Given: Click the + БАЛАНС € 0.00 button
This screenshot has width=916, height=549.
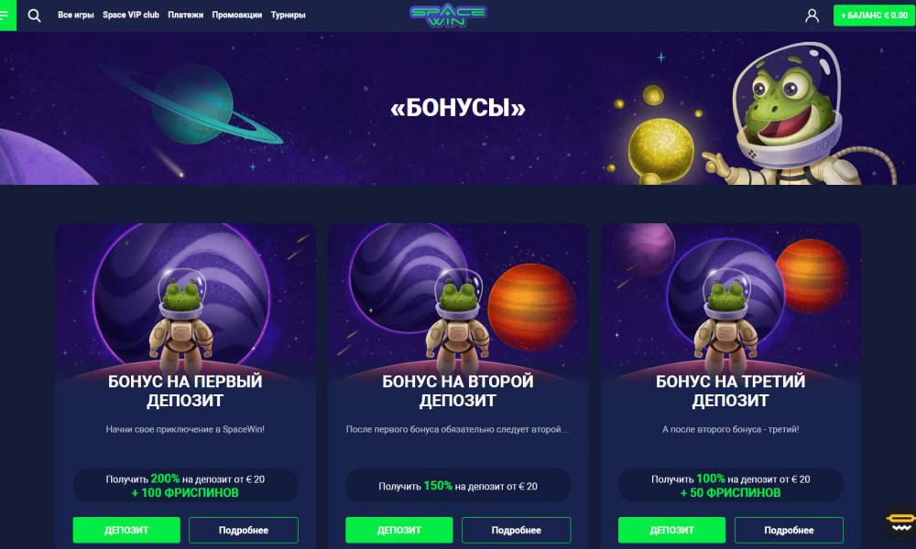Looking at the screenshot, I should pos(874,16).
